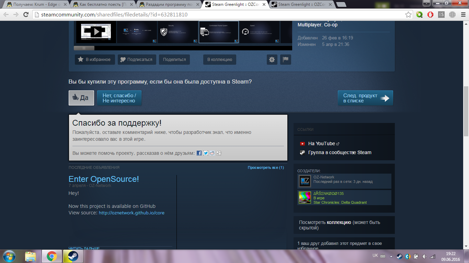
Task: Go back in browser history
Action: pos(6,15)
